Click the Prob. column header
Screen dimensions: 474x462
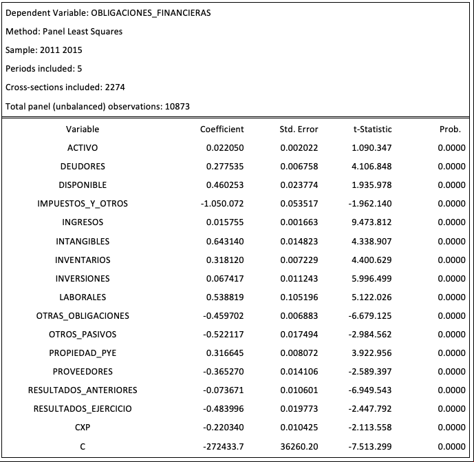pyautogui.click(x=450, y=129)
